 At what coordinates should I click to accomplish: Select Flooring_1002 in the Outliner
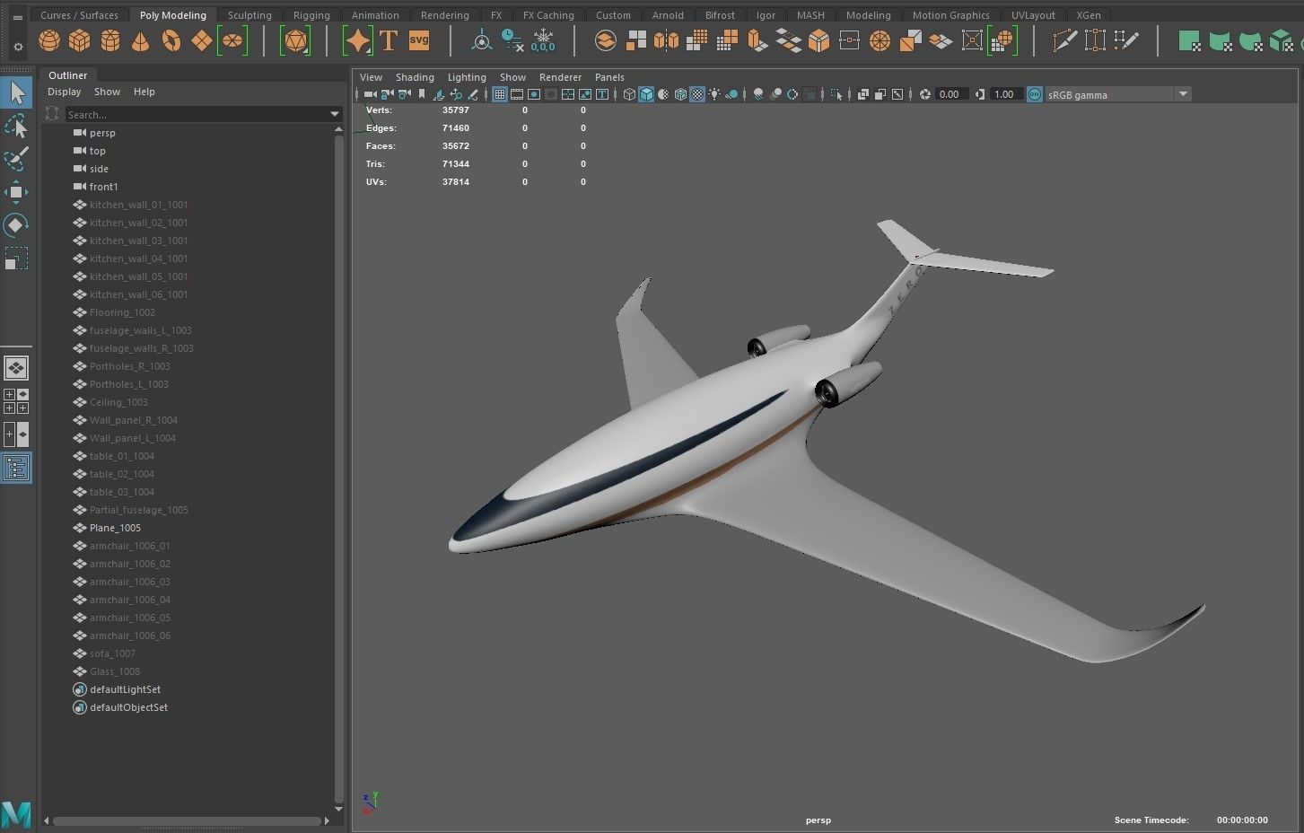pos(122,312)
